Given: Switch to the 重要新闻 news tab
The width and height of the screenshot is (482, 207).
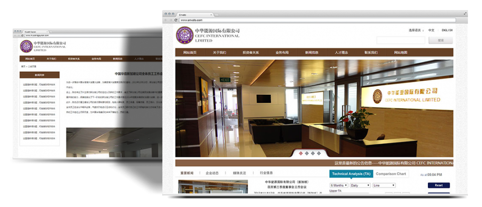Looking at the screenshot, I should pos(187,173).
